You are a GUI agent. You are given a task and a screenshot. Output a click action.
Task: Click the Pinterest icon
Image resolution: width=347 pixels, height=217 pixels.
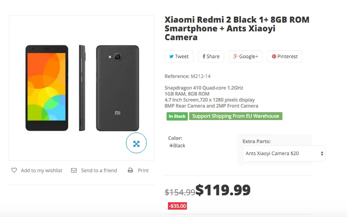[x=274, y=56]
